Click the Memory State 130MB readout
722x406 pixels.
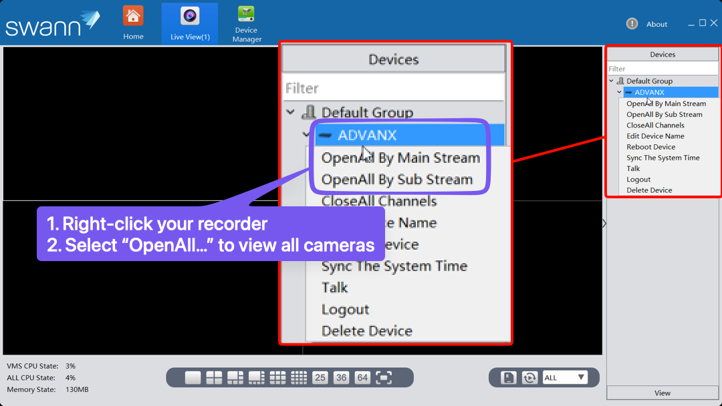47,389
